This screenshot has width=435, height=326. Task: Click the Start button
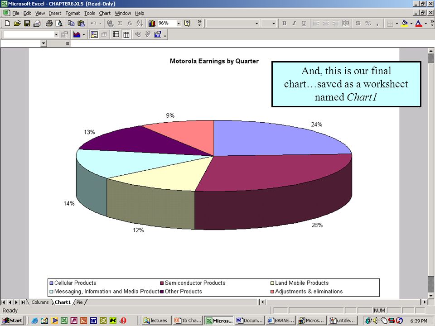click(13, 321)
